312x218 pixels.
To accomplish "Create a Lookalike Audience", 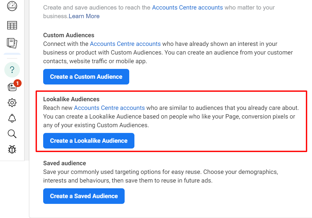I will 88,141.
